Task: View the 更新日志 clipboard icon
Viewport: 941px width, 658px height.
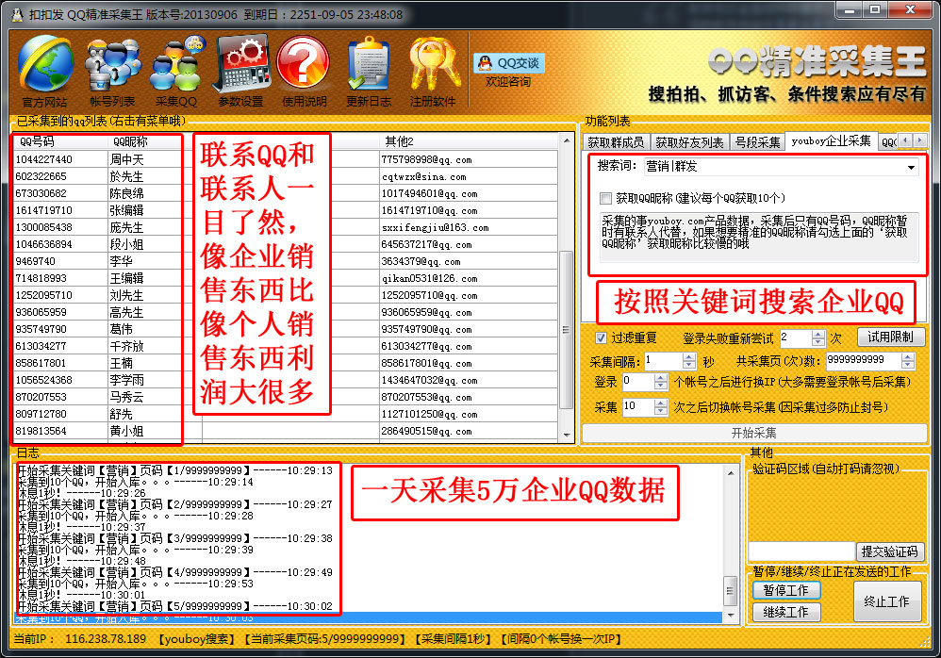Action: coord(369,71)
